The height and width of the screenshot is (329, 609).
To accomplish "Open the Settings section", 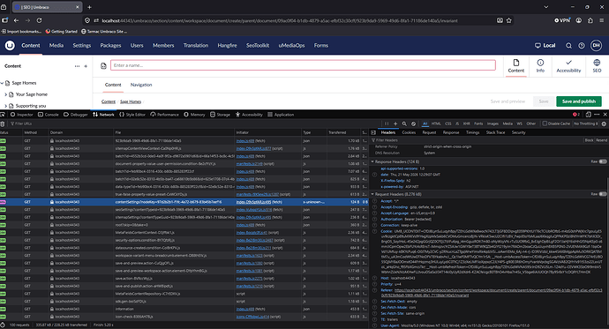I will (81, 45).
